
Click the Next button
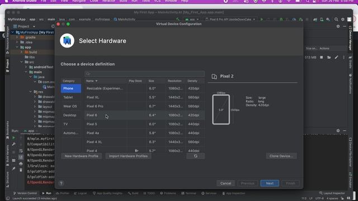(270, 183)
